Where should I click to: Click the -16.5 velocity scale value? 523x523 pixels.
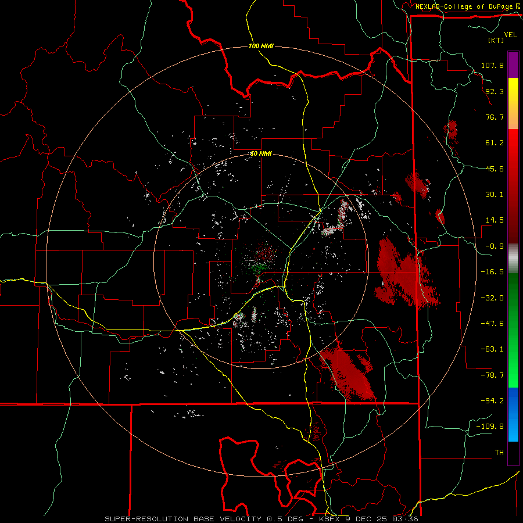492,272
